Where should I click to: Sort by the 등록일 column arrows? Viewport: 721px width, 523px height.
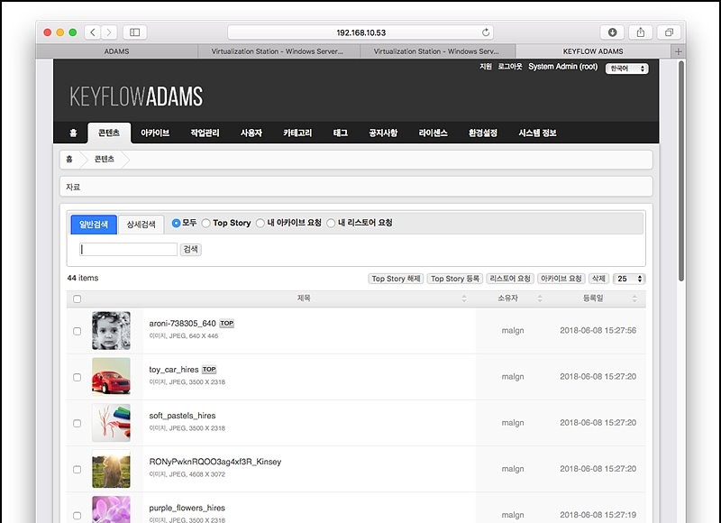pos(634,298)
